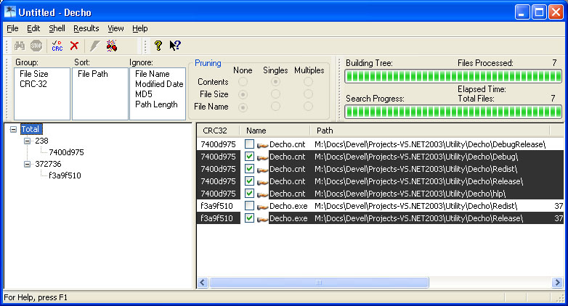Click the yellow question mark help icon
Viewport: 568px width, 306px height.
pyautogui.click(x=158, y=46)
